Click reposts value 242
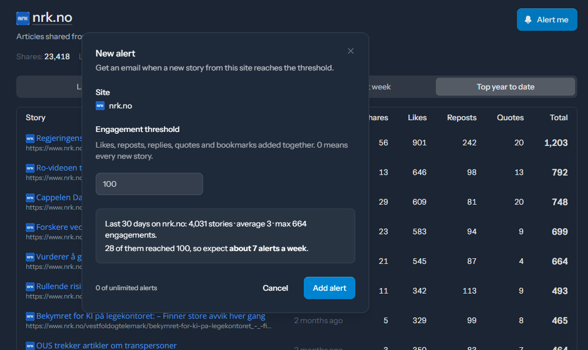 (469, 143)
